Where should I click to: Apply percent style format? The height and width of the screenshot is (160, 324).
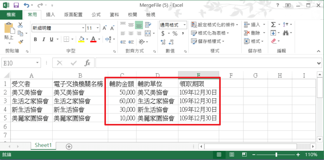click(175, 33)
